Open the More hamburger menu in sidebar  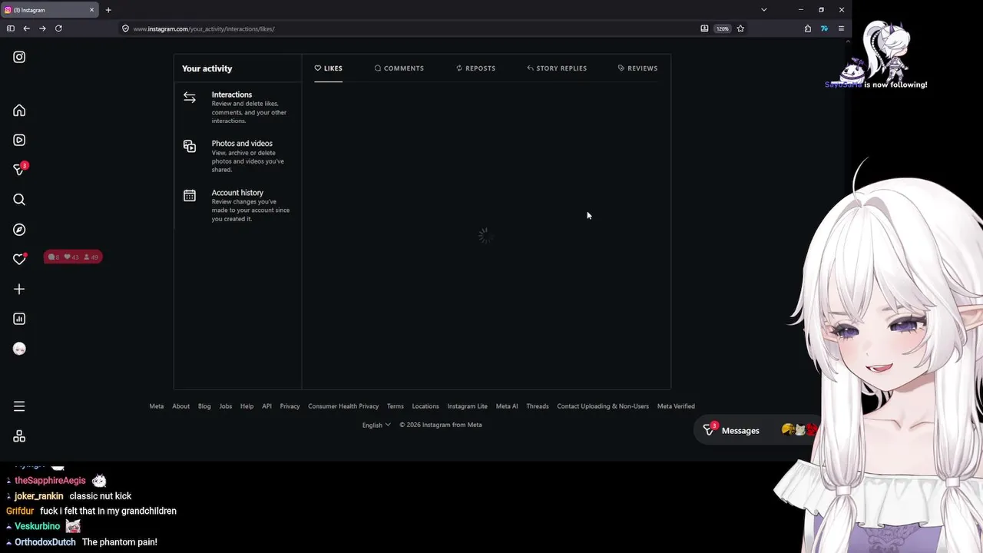click(19, 406)
